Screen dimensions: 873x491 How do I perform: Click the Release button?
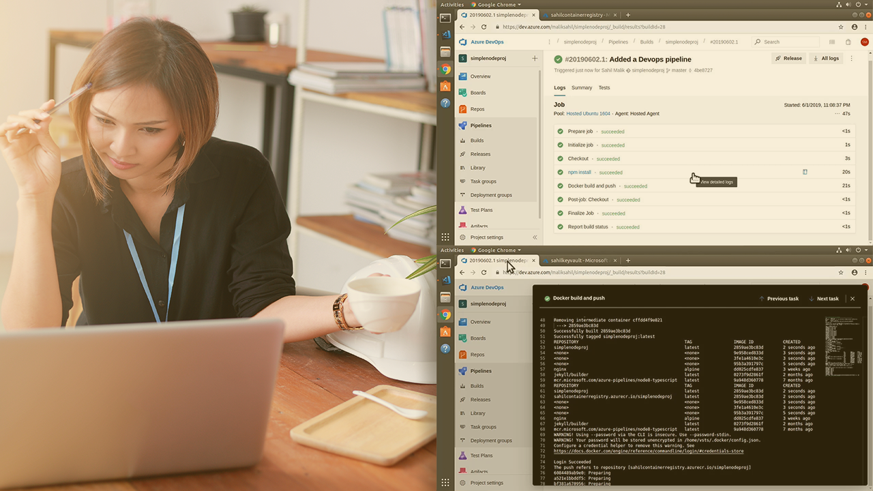(x=788, y=59)
